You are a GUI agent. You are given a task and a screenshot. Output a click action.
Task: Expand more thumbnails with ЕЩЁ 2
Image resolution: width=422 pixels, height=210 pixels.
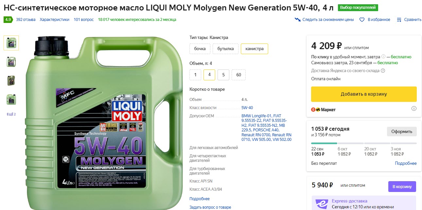tap(11, 114)
